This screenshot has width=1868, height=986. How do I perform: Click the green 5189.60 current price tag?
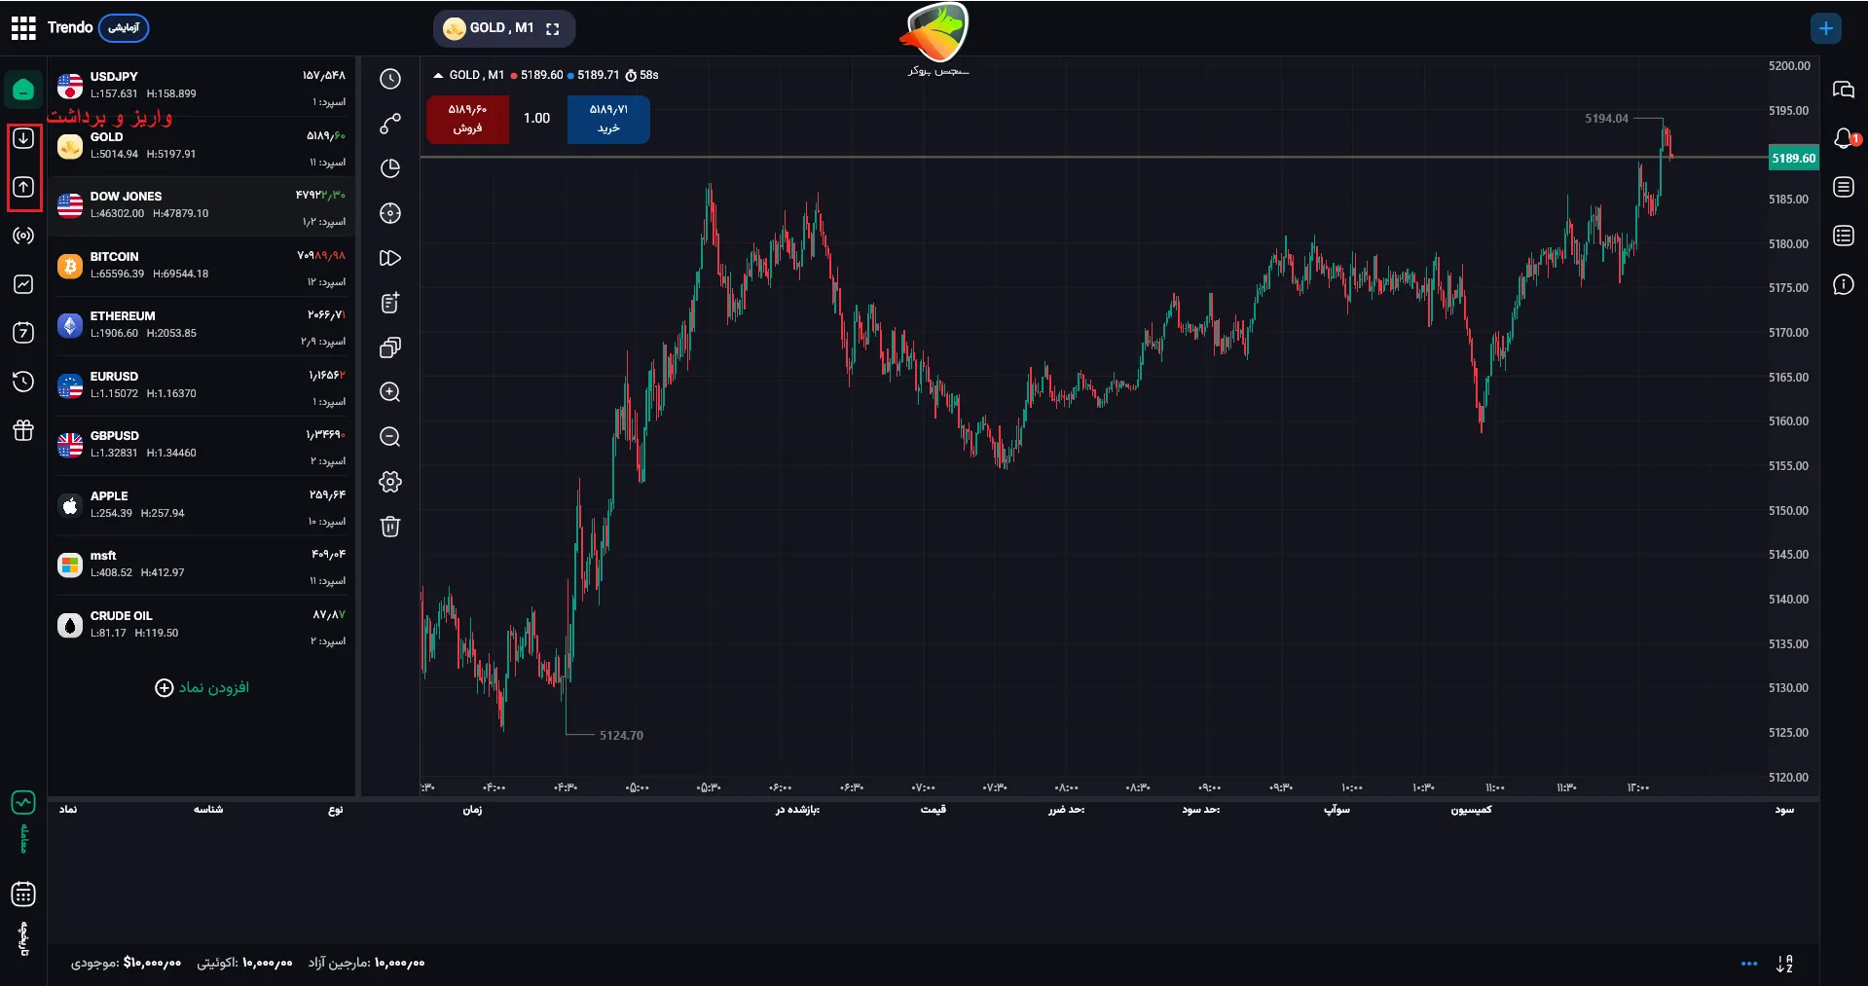(1793, 158)
